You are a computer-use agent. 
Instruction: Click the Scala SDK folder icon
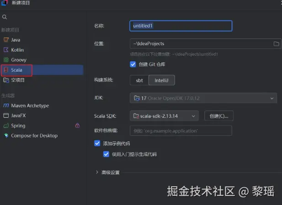[x=136, y=116]
